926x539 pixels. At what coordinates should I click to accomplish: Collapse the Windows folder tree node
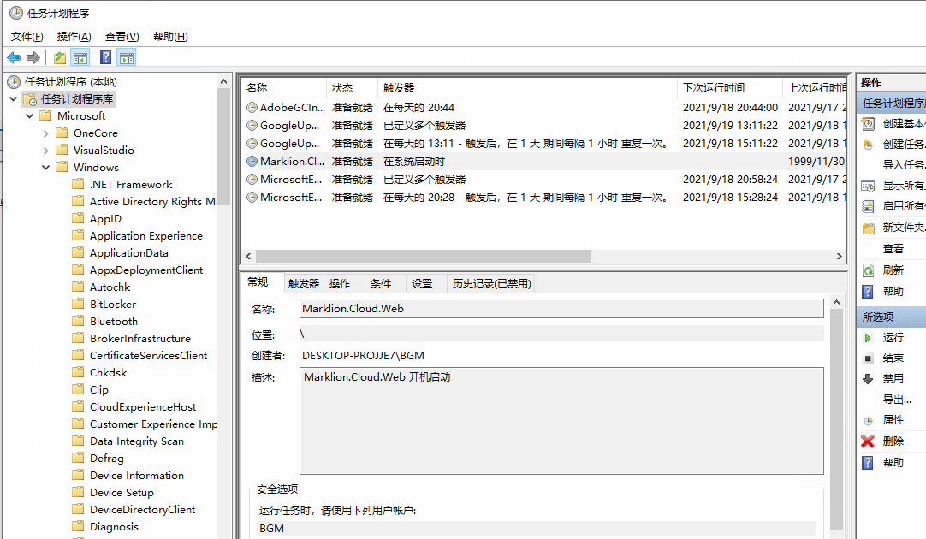tap(46, 168)
